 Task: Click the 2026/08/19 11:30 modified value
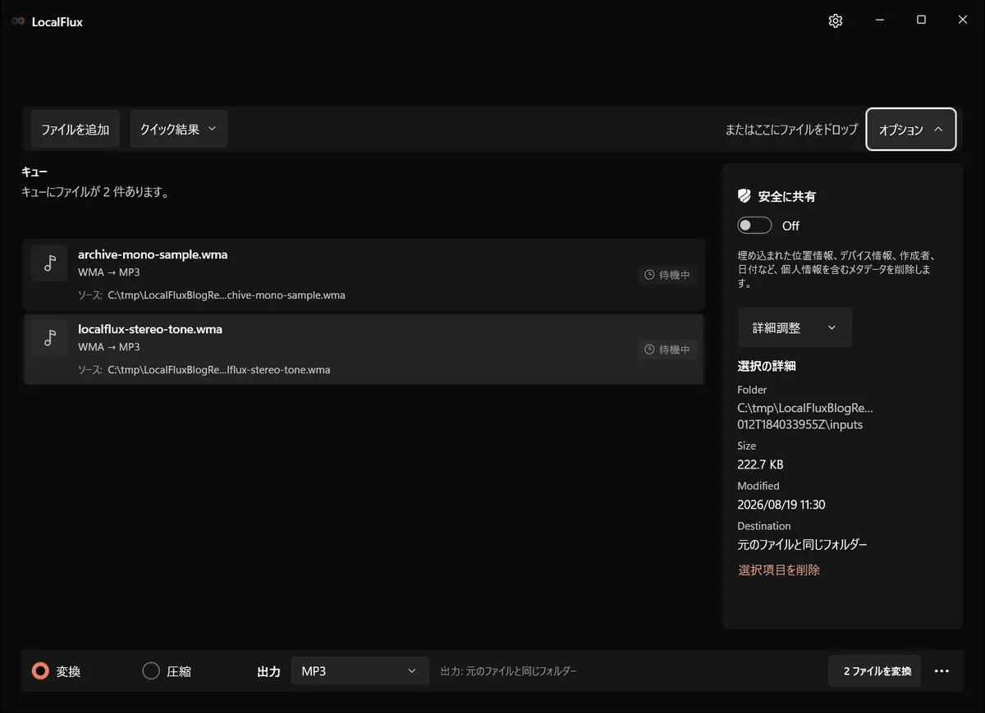(x=781, y=505)
